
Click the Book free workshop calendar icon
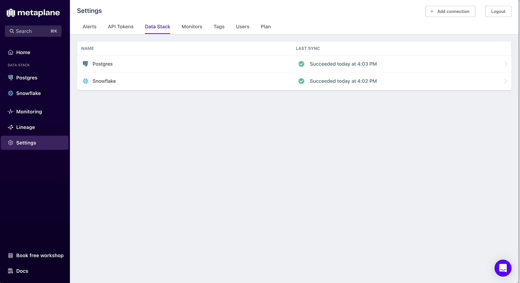11,255
